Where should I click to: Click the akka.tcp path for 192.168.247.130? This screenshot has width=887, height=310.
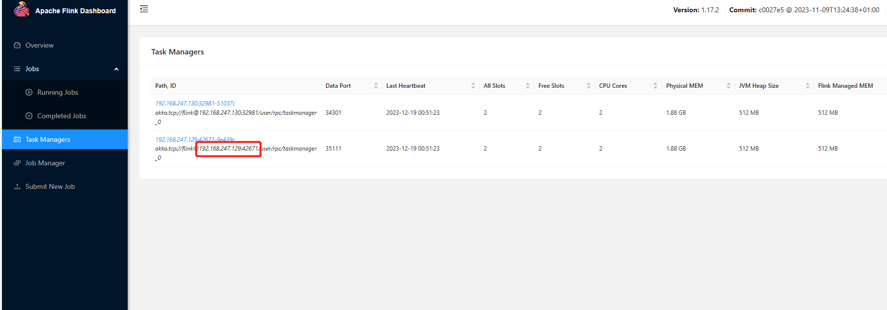236,117
